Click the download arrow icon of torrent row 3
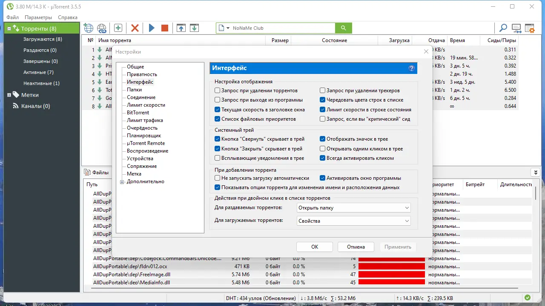The height and width of the screenshot is (306, 545). [x=100, y=66]
